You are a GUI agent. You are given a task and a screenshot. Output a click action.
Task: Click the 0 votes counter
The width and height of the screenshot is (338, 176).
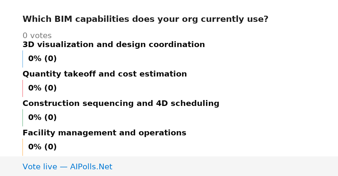coord(37,36)
